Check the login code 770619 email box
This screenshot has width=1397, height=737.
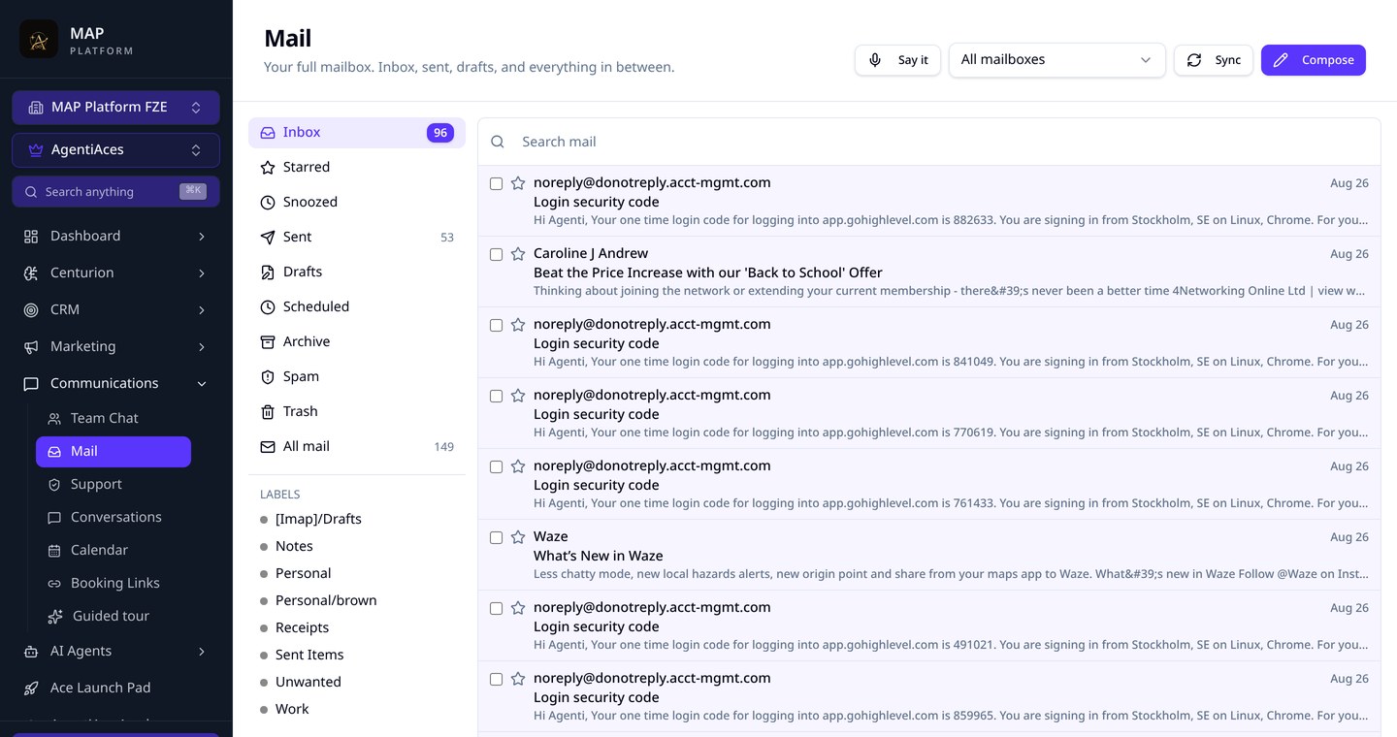[x=496, y=396]
